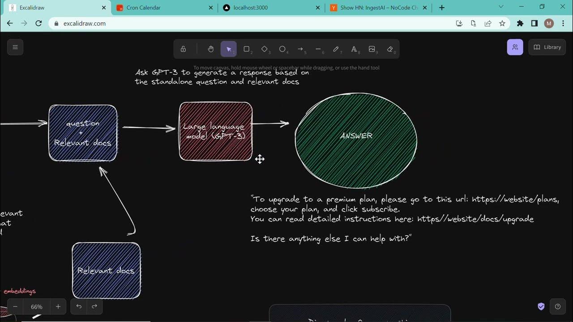Select the green ANSWER ellipse
573x322 pixels.
pyautogui.click(x=356, y=140)
